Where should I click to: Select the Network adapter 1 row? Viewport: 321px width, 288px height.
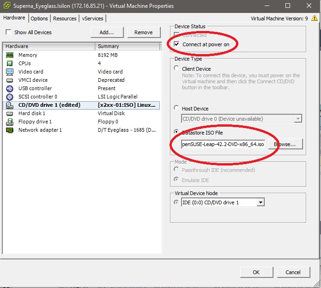[81, 130]
